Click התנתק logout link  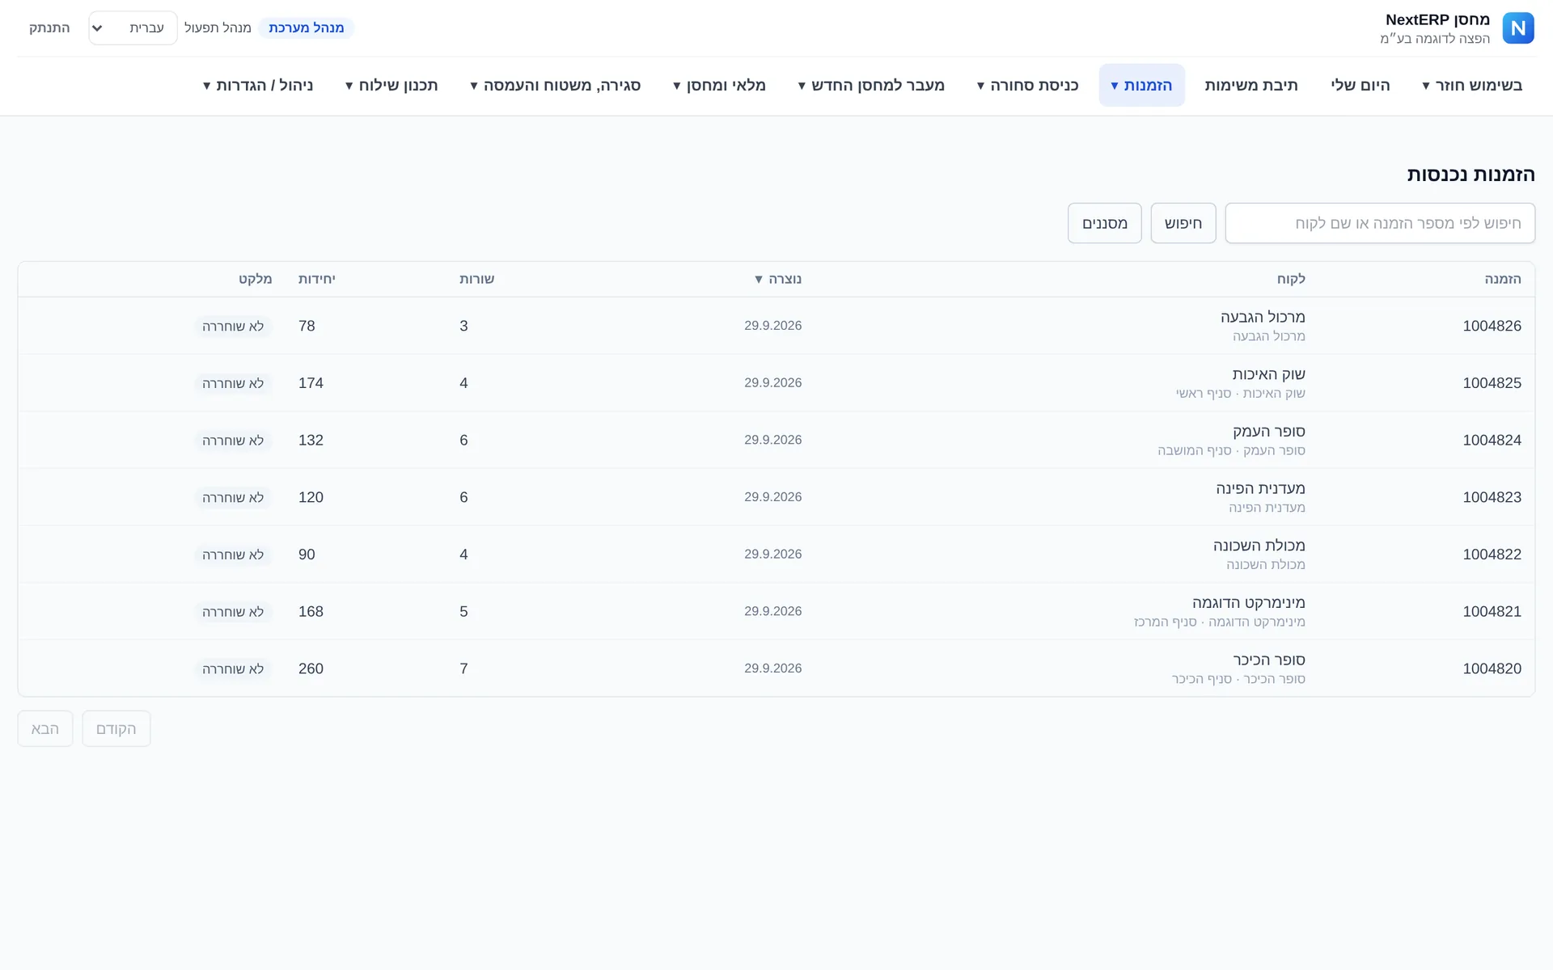tap(49, 27)
